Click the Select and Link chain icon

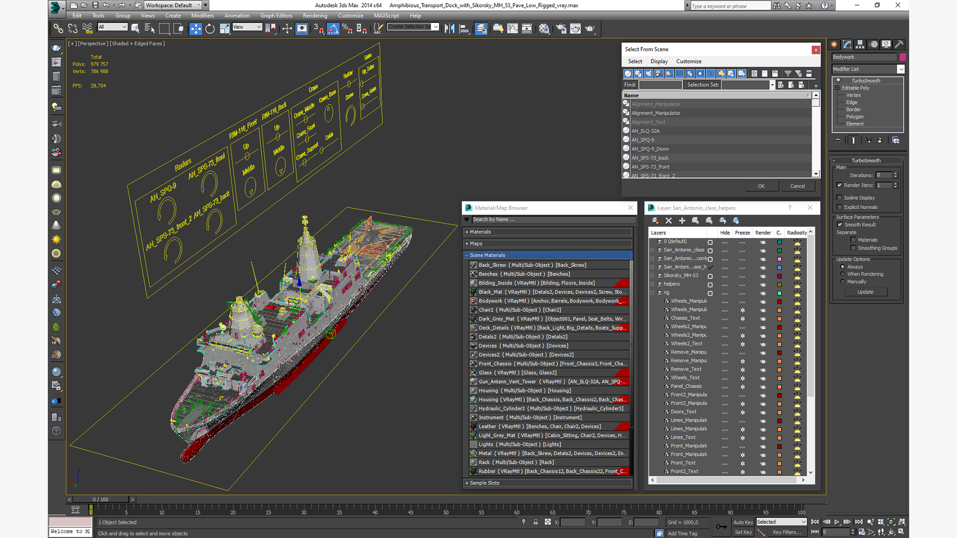click(x=58, y=29)
